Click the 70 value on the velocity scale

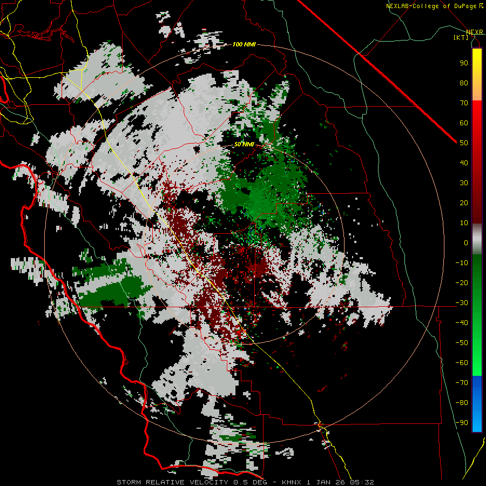pyautogui.click(x=464, y=103)
